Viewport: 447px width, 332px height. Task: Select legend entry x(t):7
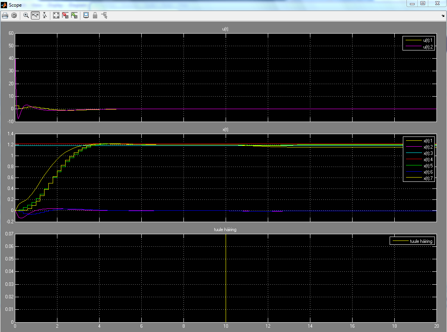click(x=419, y=178)
